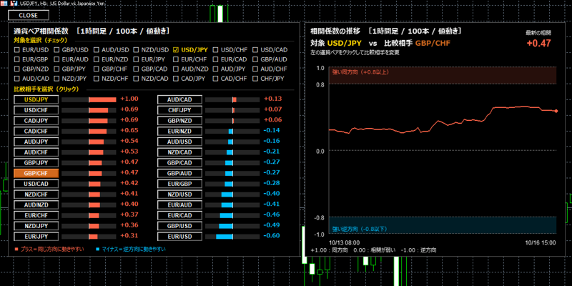Screen dimensions: 572x286
Task: Tick the GBP/JPY checkbox
Action: point(56,69)
